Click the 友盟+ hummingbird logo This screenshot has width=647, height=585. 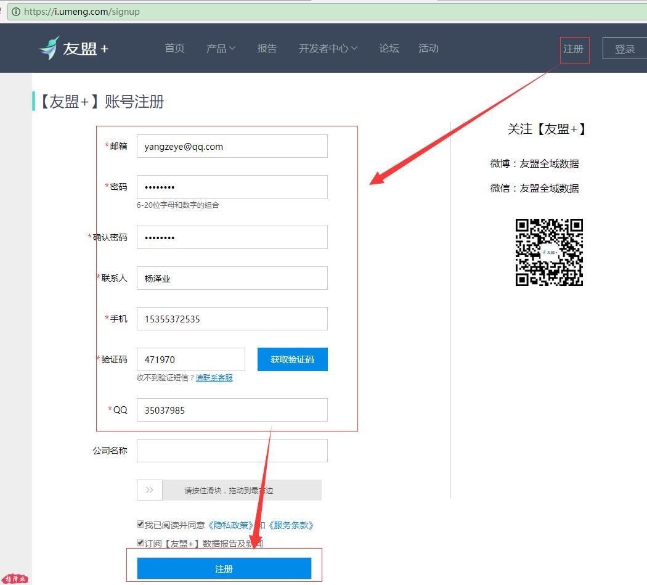73,48
